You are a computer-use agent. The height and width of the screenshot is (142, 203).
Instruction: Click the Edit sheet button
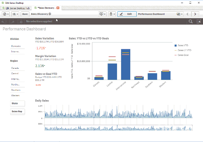click(x=127, y=14)
